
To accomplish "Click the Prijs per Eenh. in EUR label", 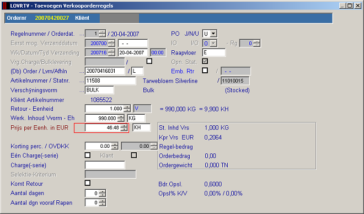I will [40, 127].
